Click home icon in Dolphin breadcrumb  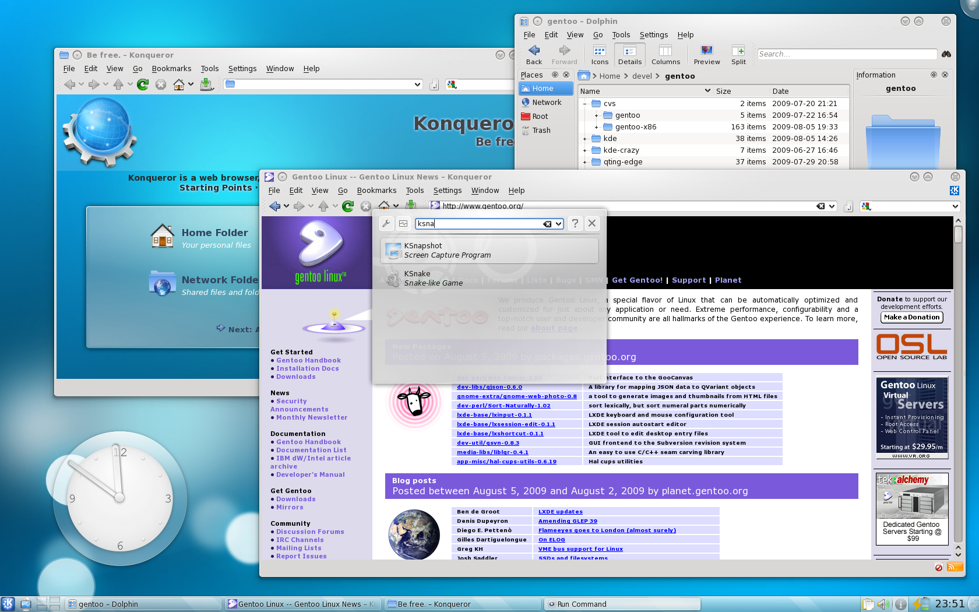[584, 76]
